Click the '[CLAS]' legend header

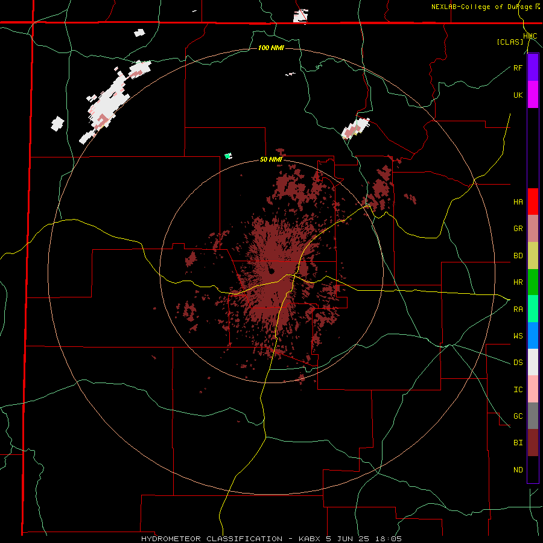(510, 42)
